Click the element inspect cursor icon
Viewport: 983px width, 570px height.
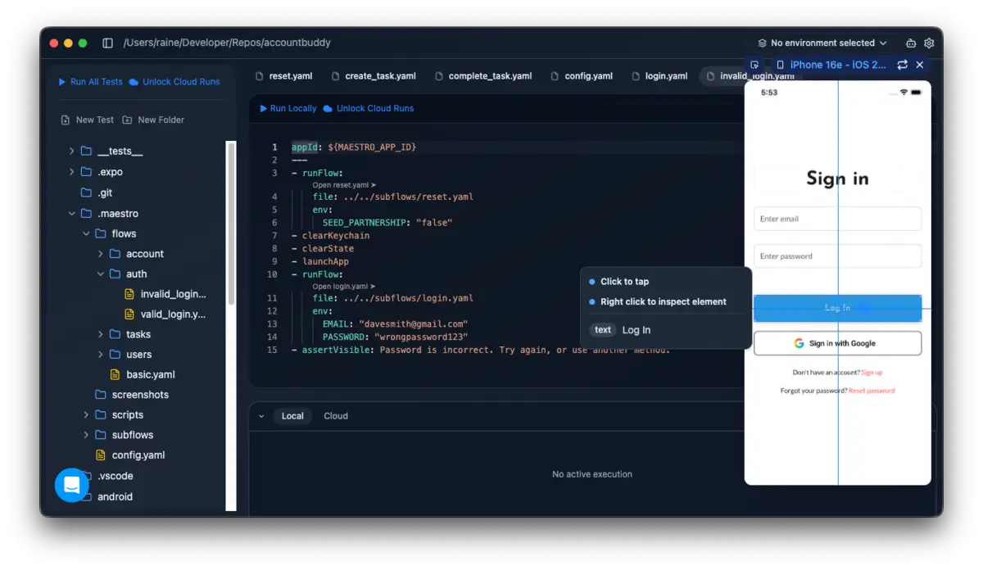754,65
